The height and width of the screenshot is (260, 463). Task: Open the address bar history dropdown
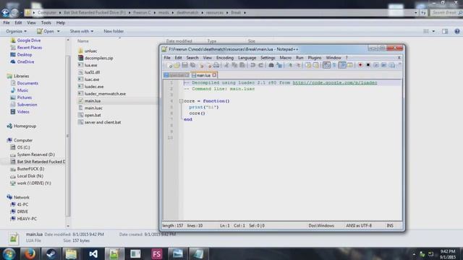point(416,13)
